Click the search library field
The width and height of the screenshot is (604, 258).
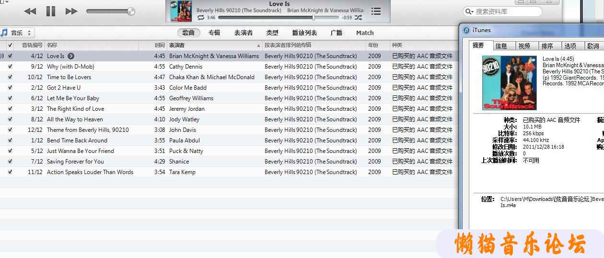(x=503, y=12)
